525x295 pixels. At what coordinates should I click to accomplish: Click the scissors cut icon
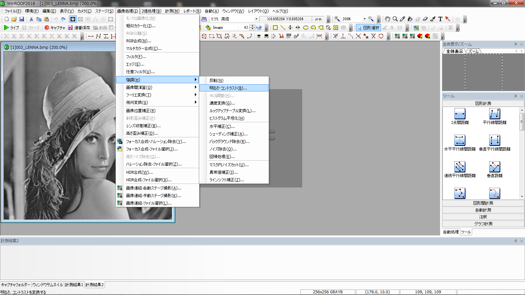pyautogui.click(x=31, y=19)
